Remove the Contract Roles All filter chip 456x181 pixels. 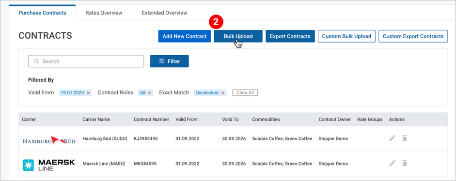pyautogui.click(x=149, y=93)
